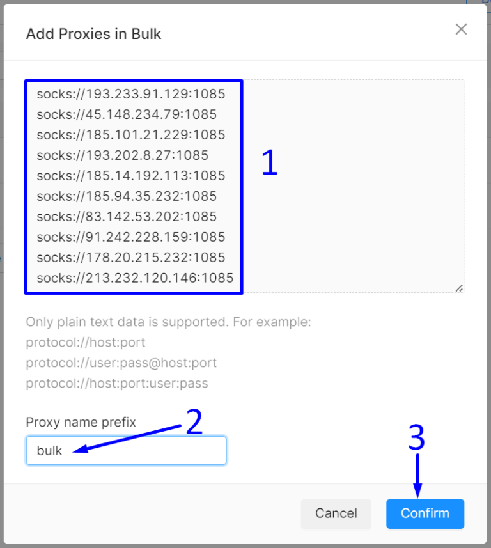
Task: Click the protocol://host:port example text
Action: [x=86, y=343]
